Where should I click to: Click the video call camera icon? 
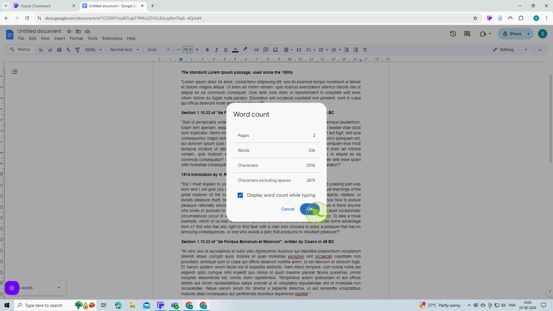coord(483,34)
